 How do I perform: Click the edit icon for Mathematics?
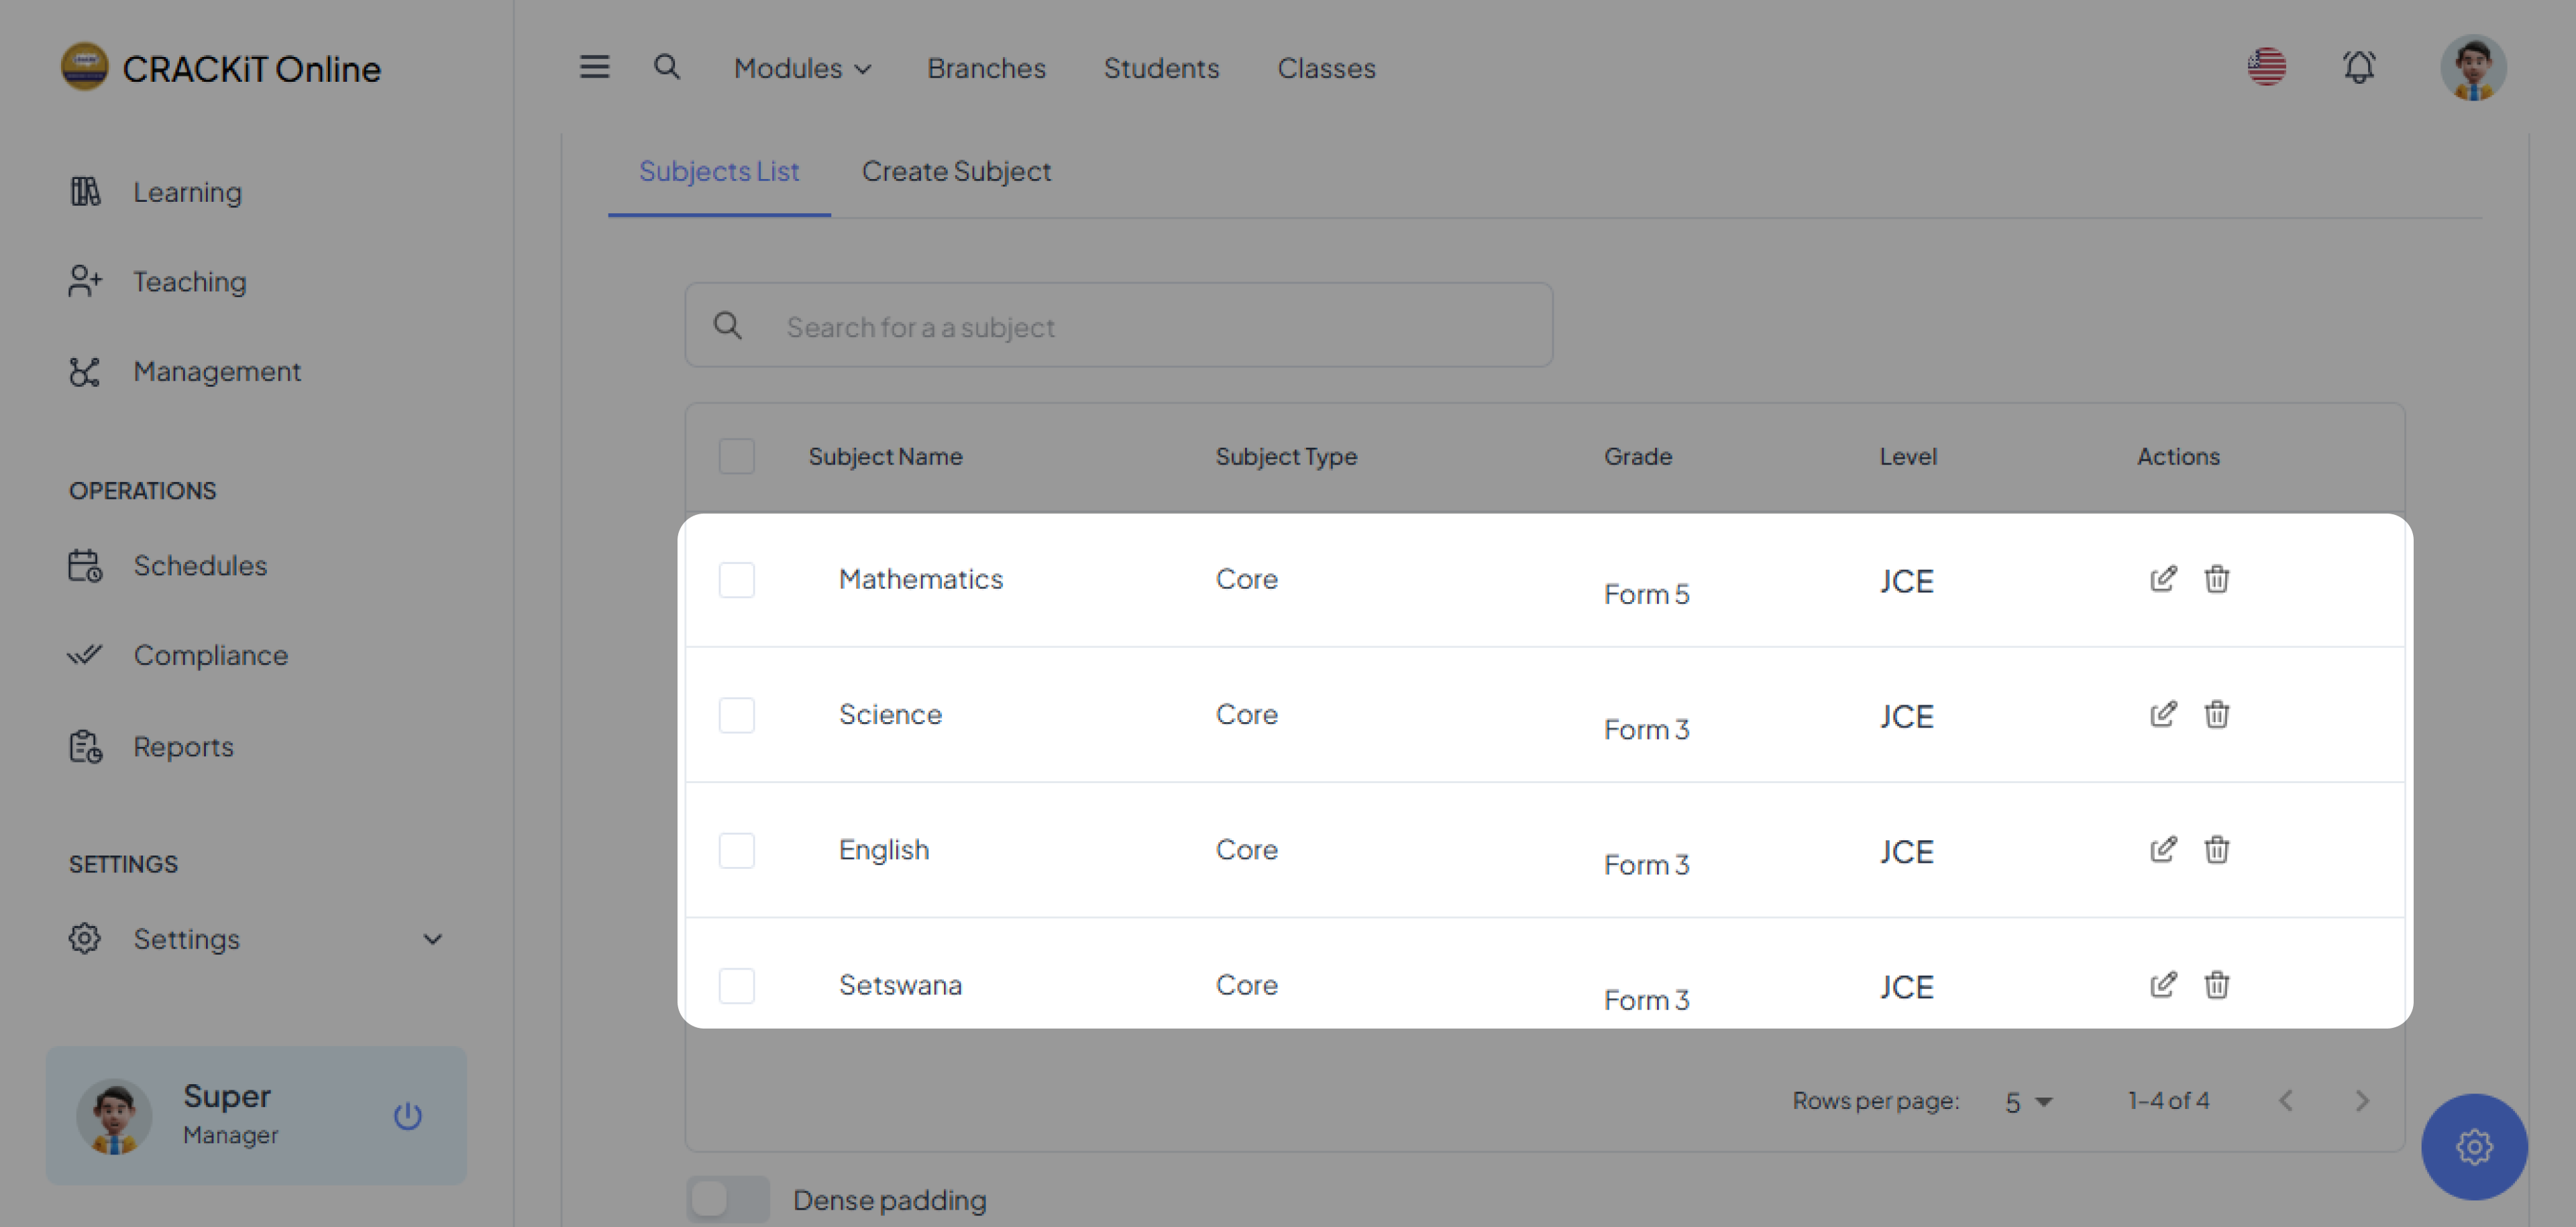[x=2162, y=579]
